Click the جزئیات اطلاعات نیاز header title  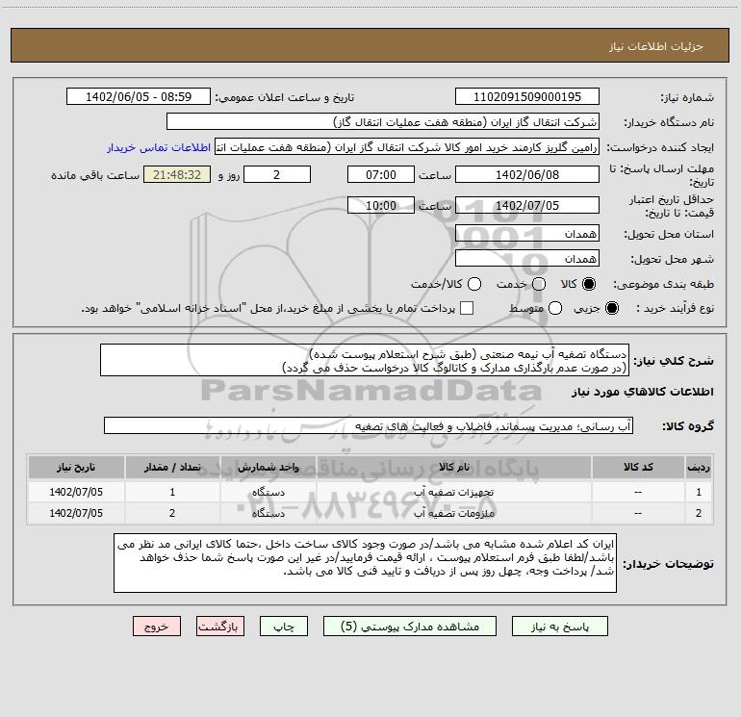pyautogui.click(x=655, y=46)
